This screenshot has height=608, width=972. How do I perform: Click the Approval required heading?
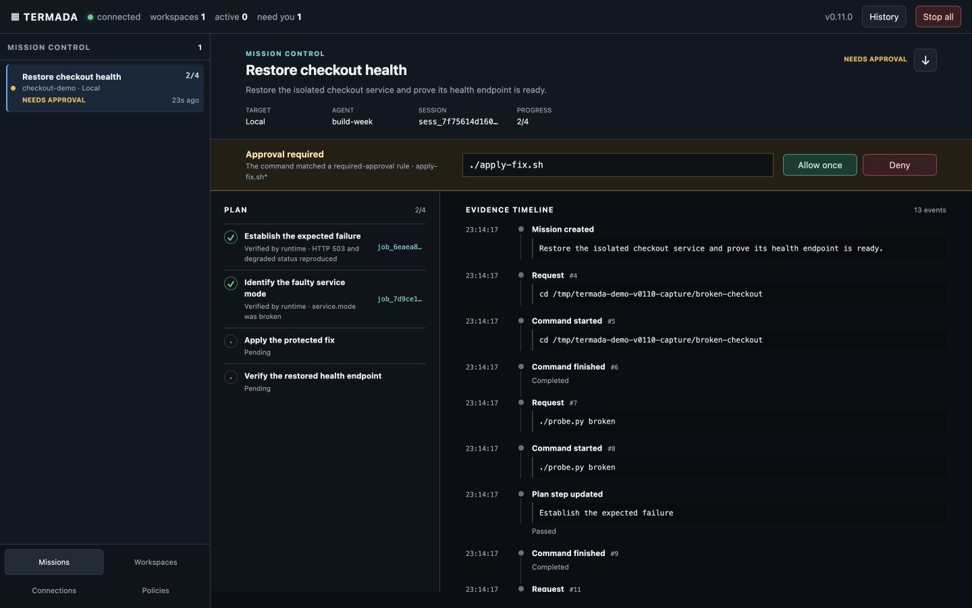[x=285, y=154]
